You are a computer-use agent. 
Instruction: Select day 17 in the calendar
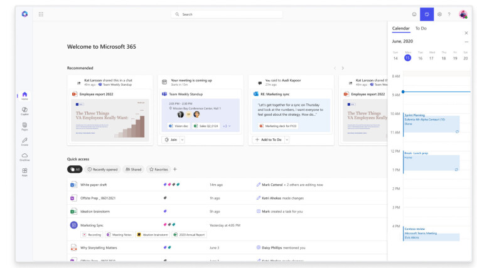pos(431,58)
